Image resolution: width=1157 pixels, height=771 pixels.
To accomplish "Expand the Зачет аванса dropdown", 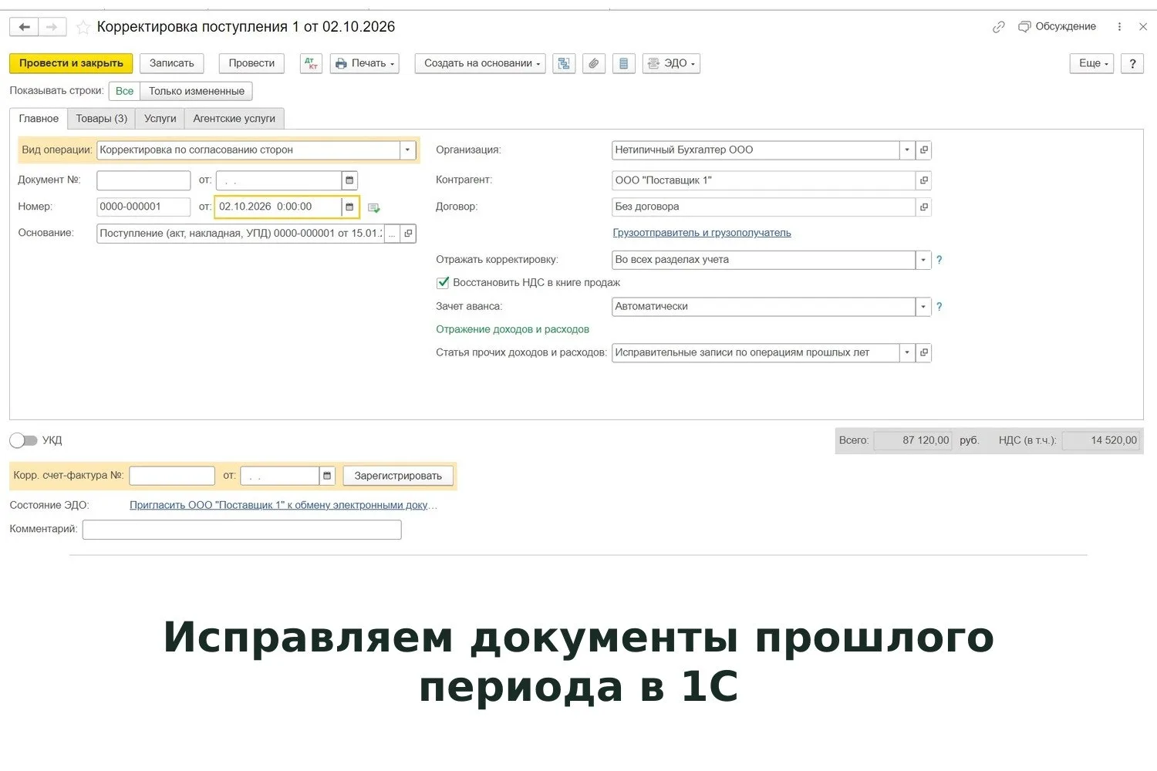I will click(923, 306).
